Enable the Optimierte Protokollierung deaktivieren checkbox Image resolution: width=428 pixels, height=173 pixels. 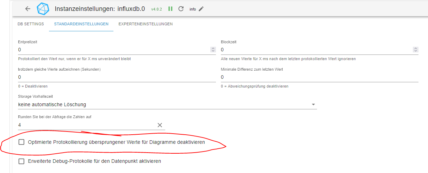[x=21, y=142]
